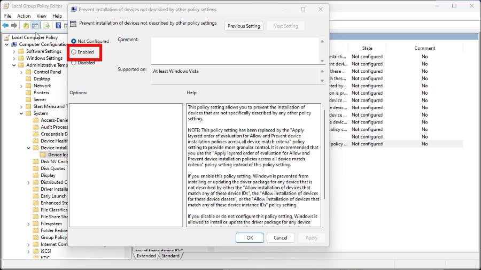
Task: Click the iSCSI folder icon
Action: click(36, 251)
